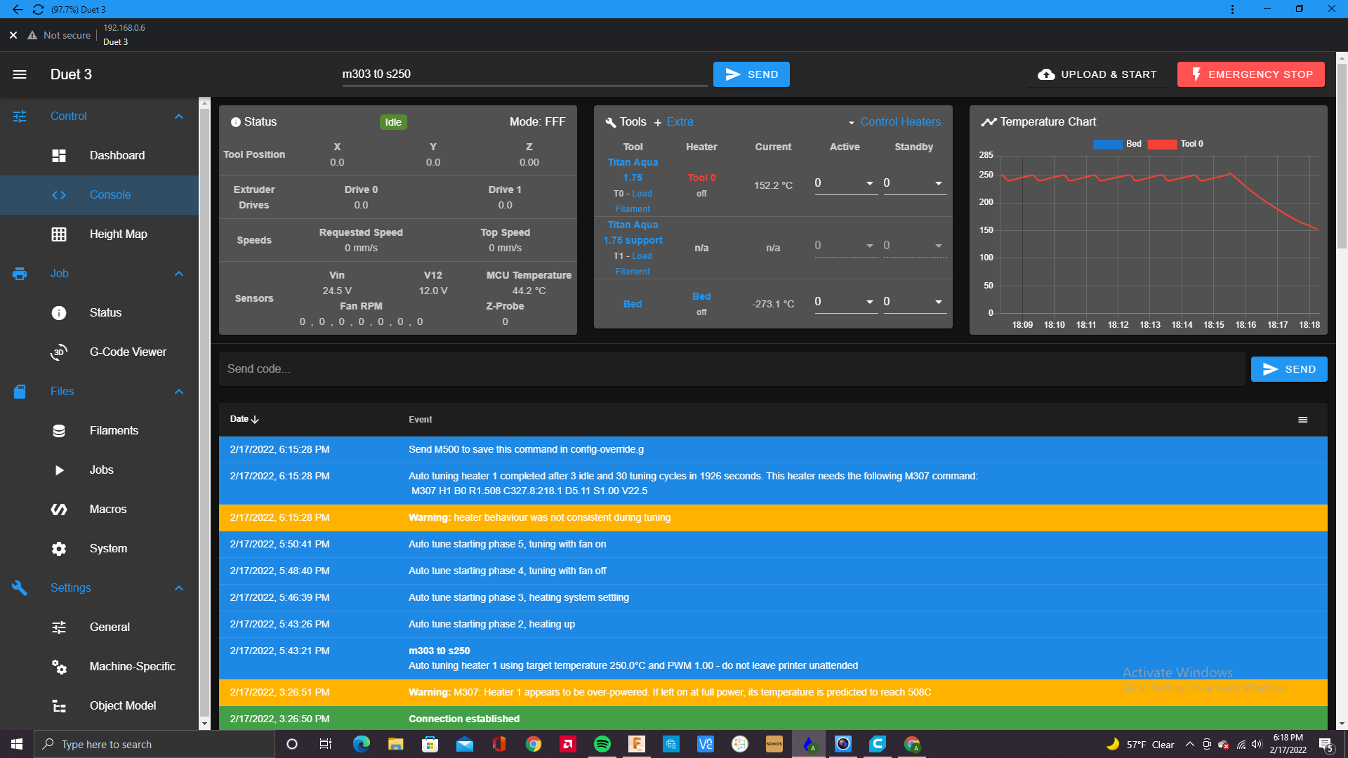Click the Dashboard grid icon
Viewport: 1348px width, 758px height.
pos(59,156)
